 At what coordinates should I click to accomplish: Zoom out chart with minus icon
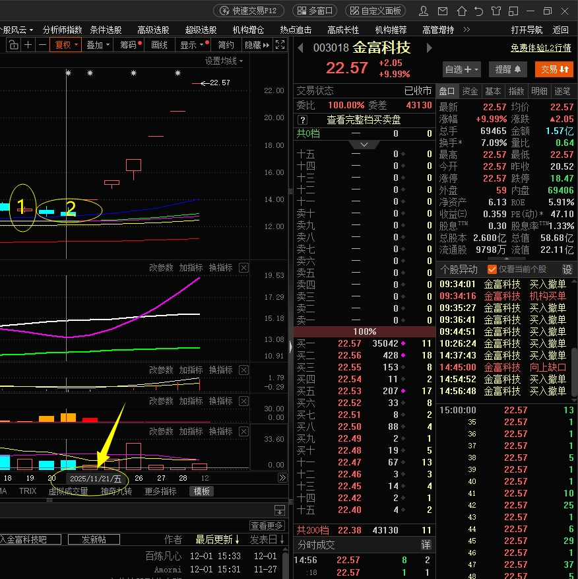(42, 45)
